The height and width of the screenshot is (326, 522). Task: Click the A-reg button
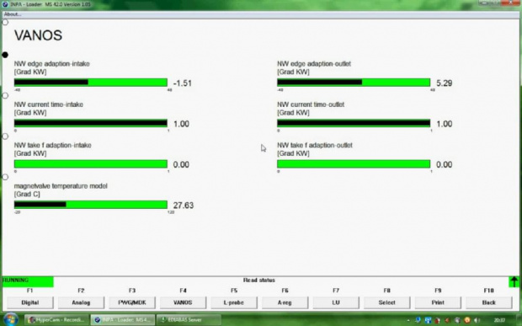point(285,302)
